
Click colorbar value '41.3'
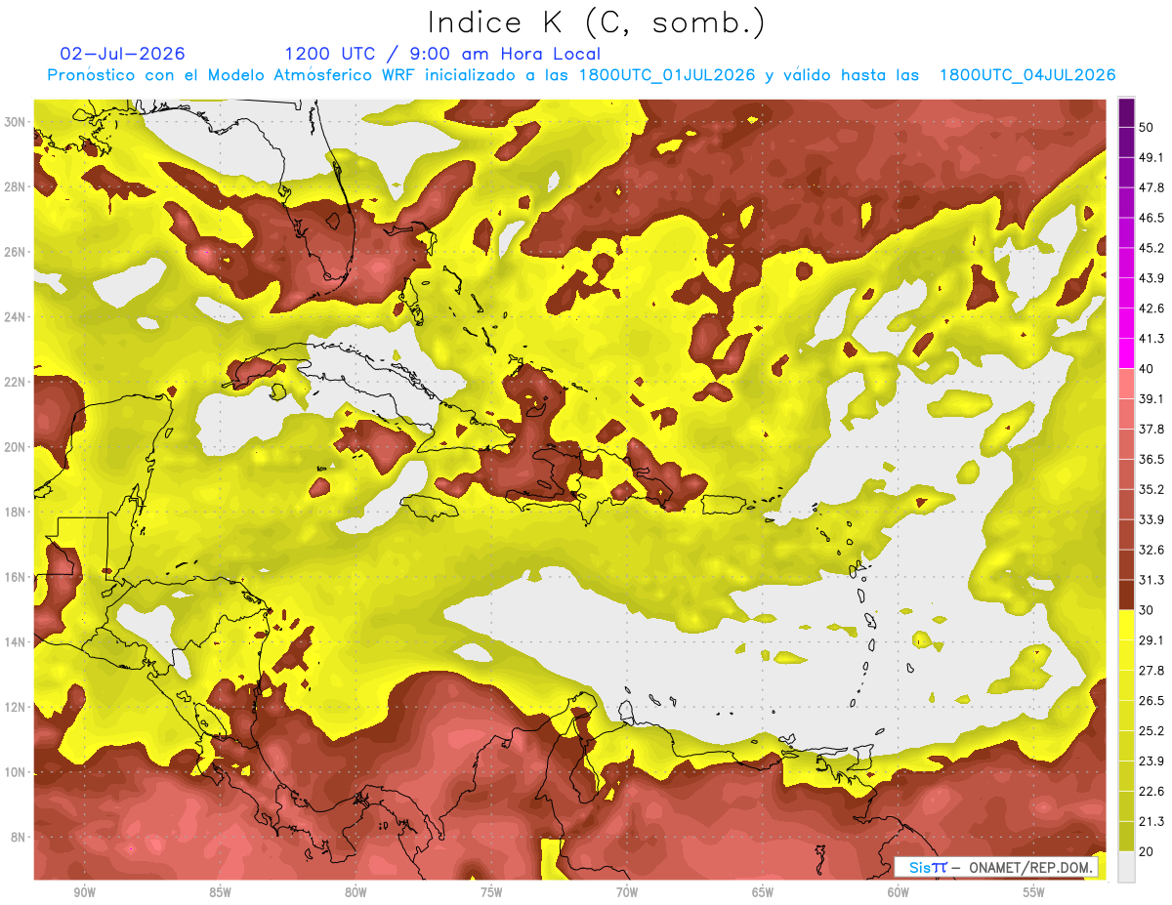pos(1151,339)
